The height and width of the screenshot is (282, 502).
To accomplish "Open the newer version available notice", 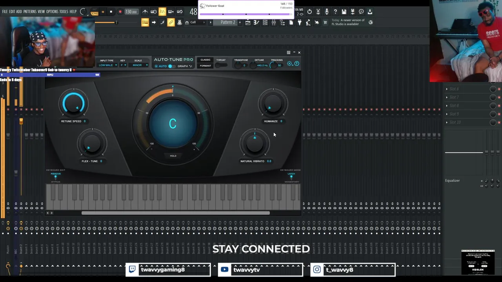I will click(348, 22).
